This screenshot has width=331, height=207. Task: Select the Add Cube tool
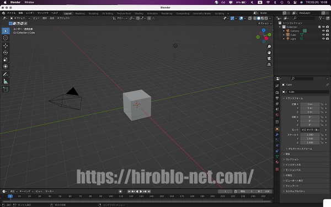tap(6, 89)
